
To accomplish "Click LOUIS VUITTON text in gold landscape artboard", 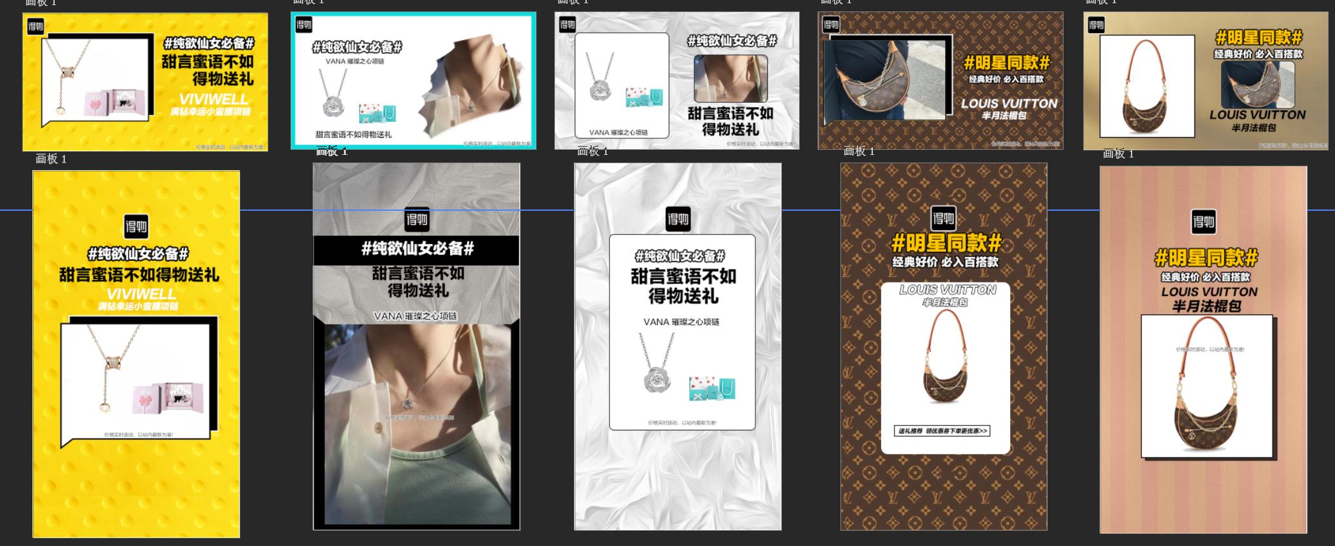I will click(1257, 115).
